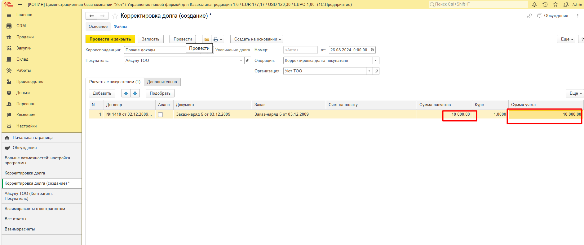Expand the Операция dropdown

(376, 61)
